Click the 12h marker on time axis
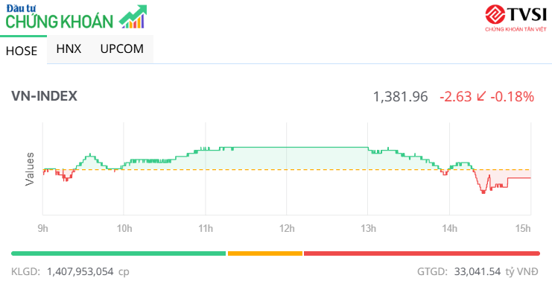The height and width of the screenshot is (290, 552). click(x=287, y=228)
